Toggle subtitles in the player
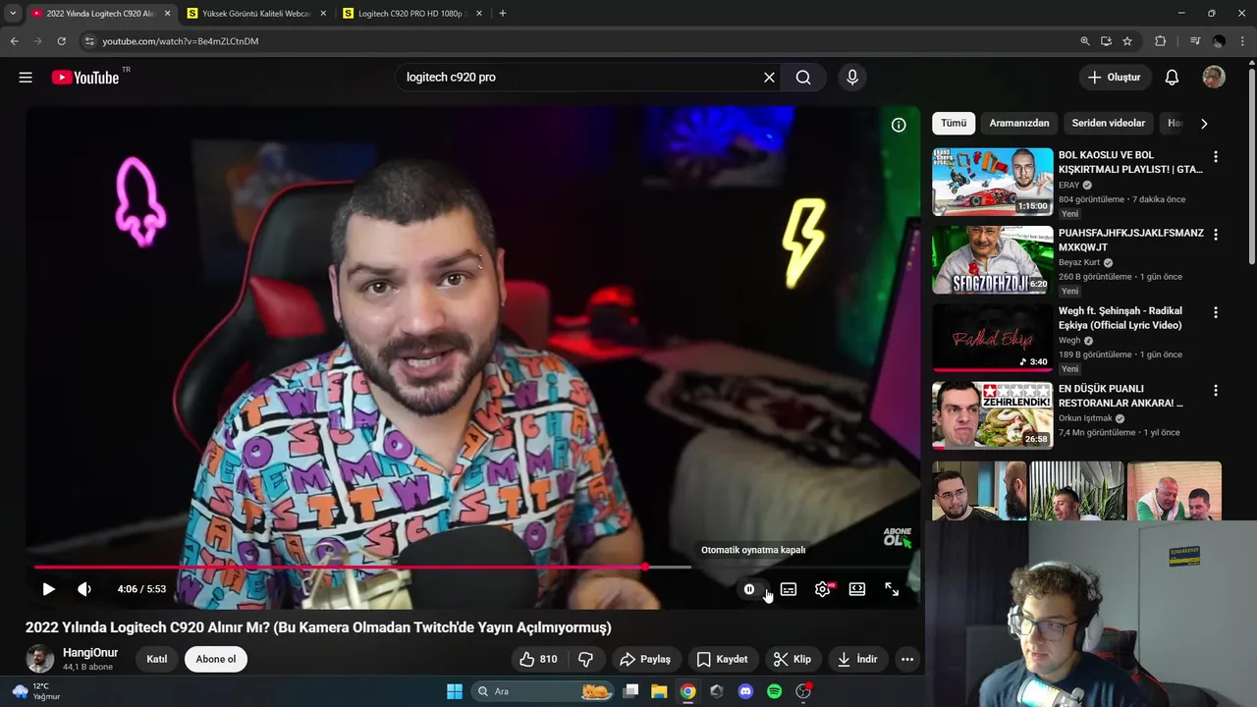The width and height of the screenshot is (1257, 707). point(789,589)
